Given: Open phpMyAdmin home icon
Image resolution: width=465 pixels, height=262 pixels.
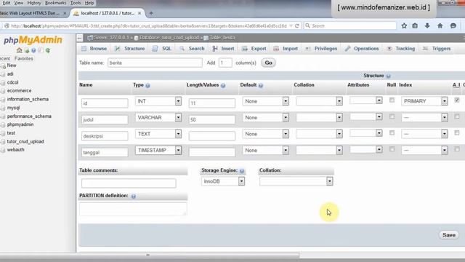Looking at the screenshot, I should coord(20,50).
